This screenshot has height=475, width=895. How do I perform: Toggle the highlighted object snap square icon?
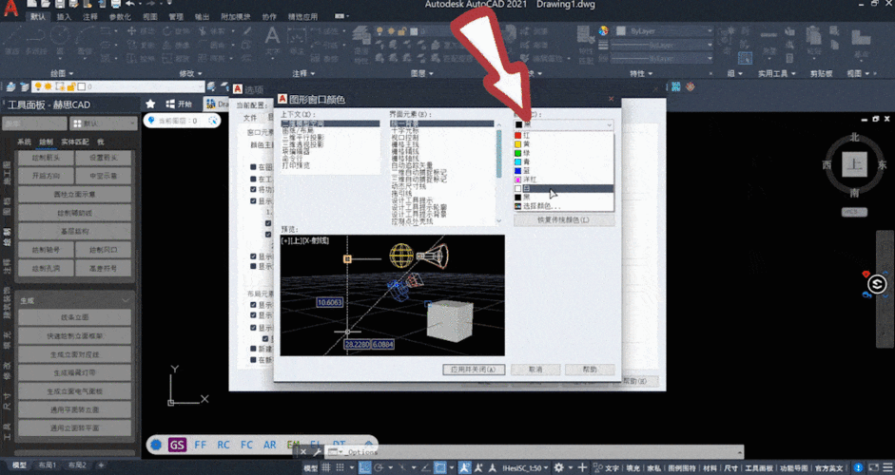pyautogui.click(x=440, y=468)
